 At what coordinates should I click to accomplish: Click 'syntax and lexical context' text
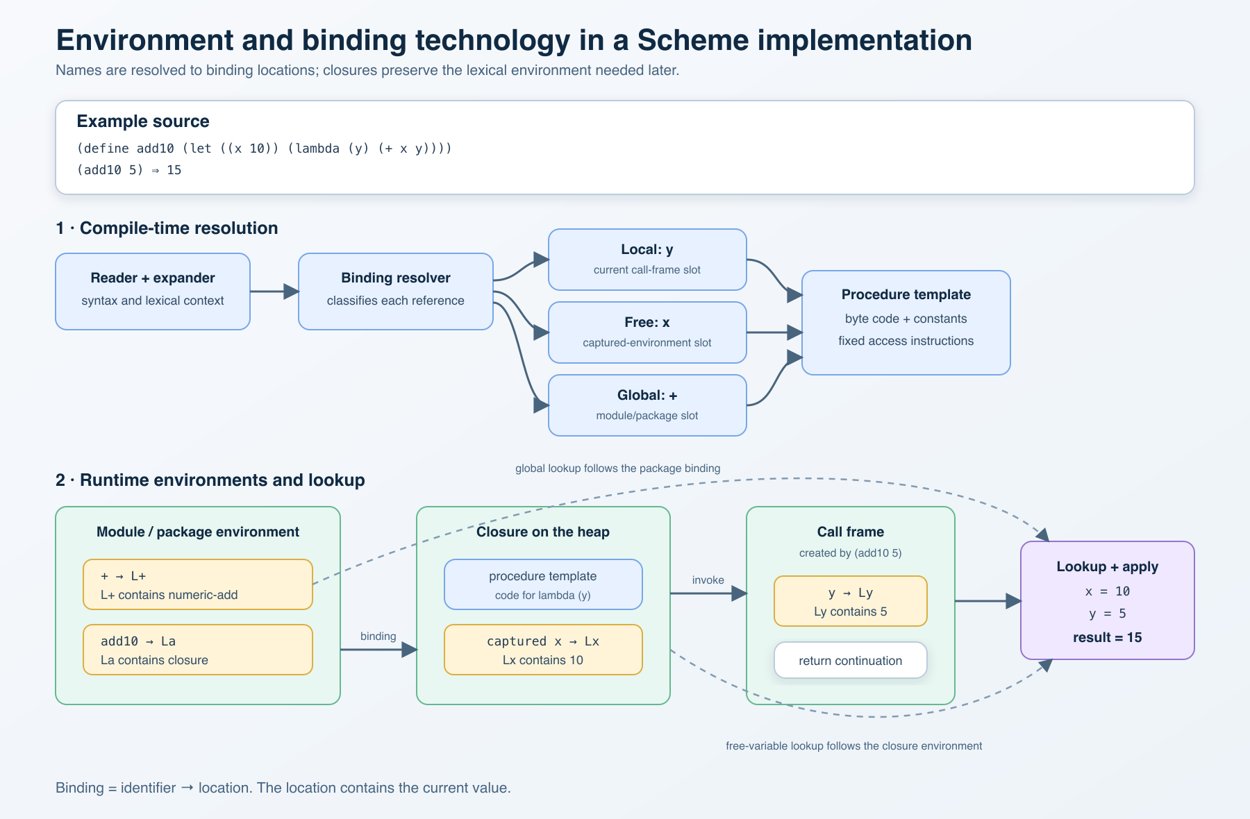(153, 301)
